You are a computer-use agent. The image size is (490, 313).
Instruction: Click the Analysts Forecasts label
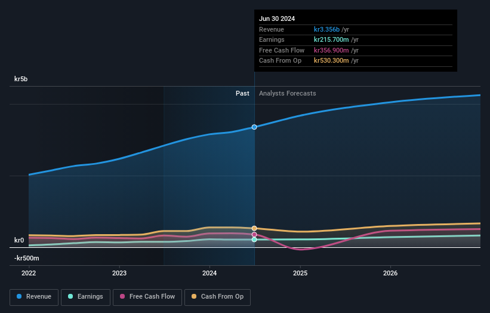pyautogui.click(x=288, y=94)
